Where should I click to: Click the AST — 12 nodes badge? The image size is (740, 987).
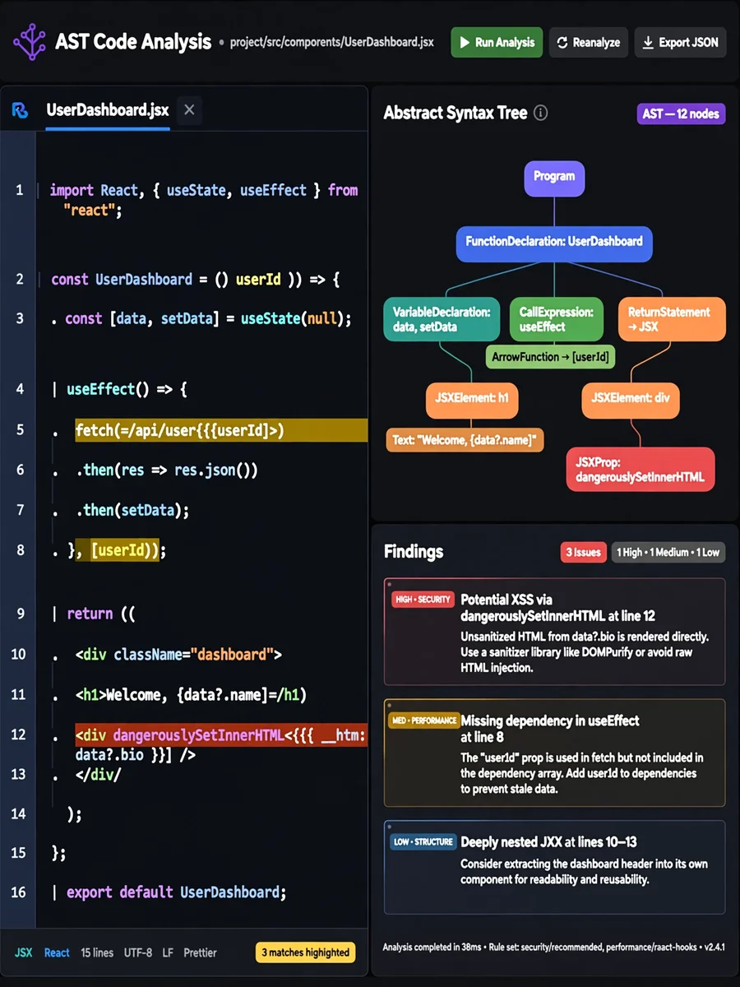point(681,114)
